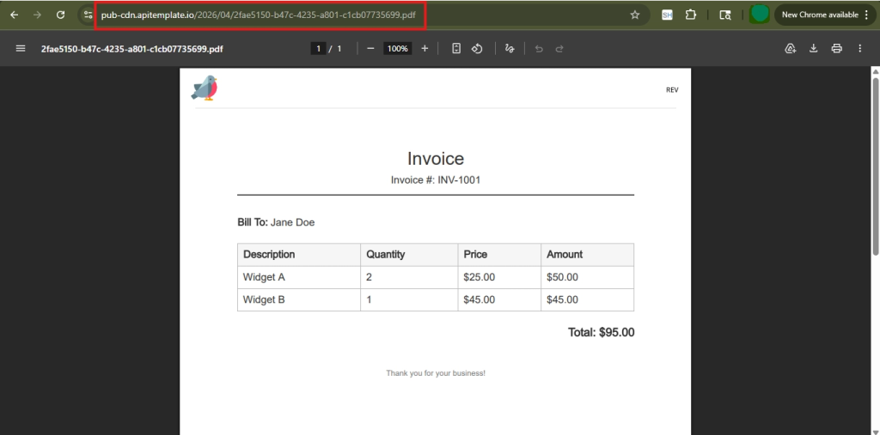The image size is (880, 435).
Task: Click the vertical scrollbar on the right
Action: pos(875,163)
